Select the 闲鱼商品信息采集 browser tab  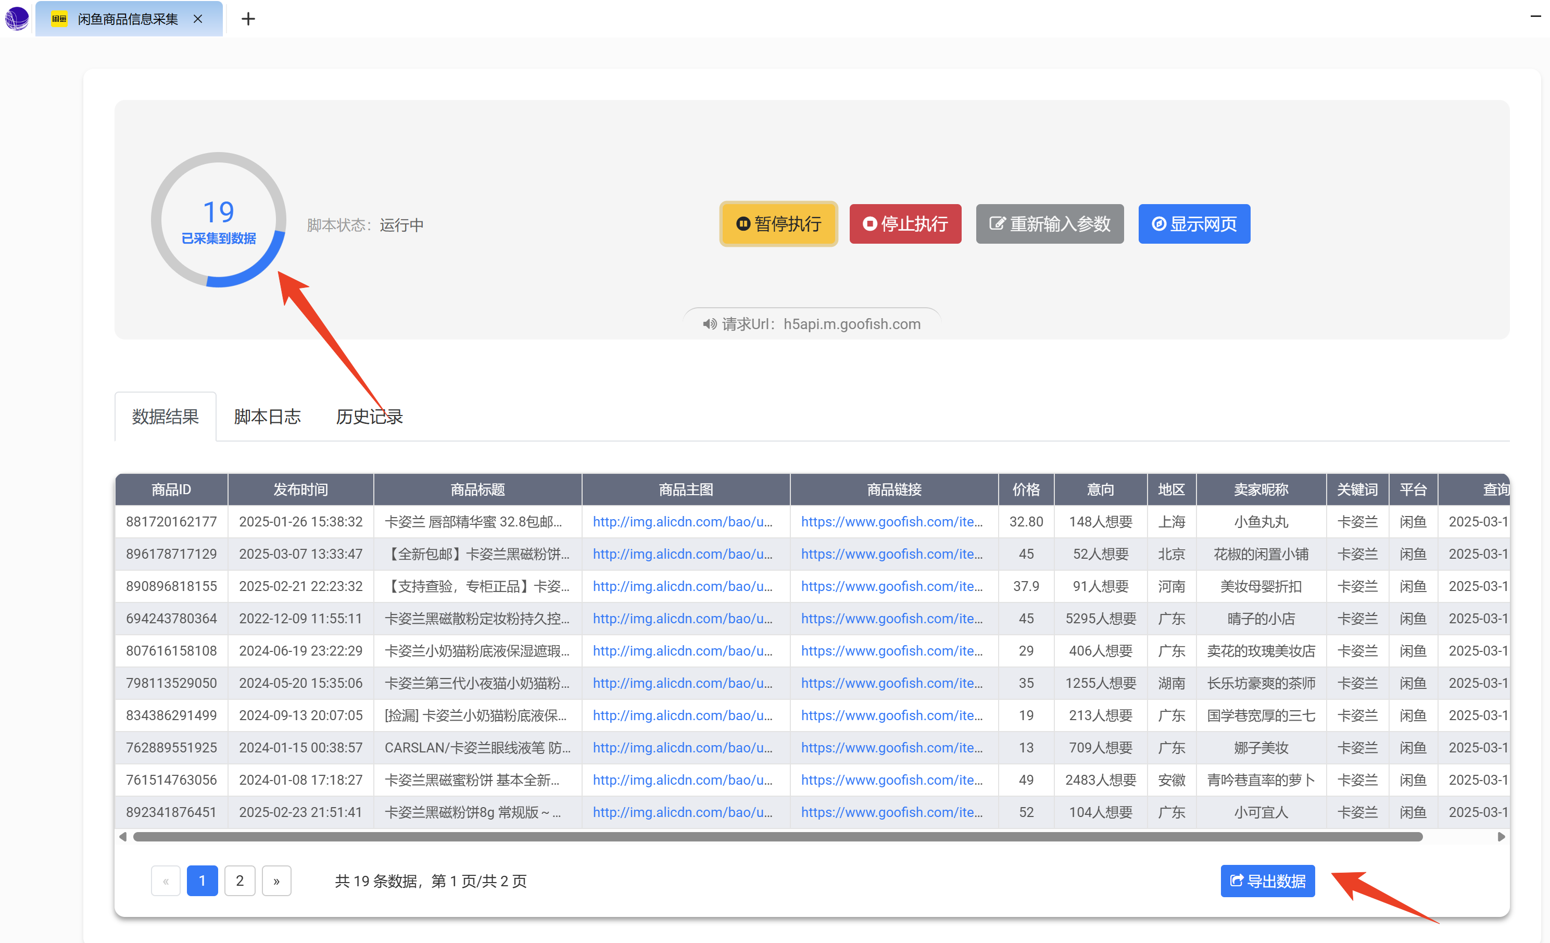click(129, 19)
